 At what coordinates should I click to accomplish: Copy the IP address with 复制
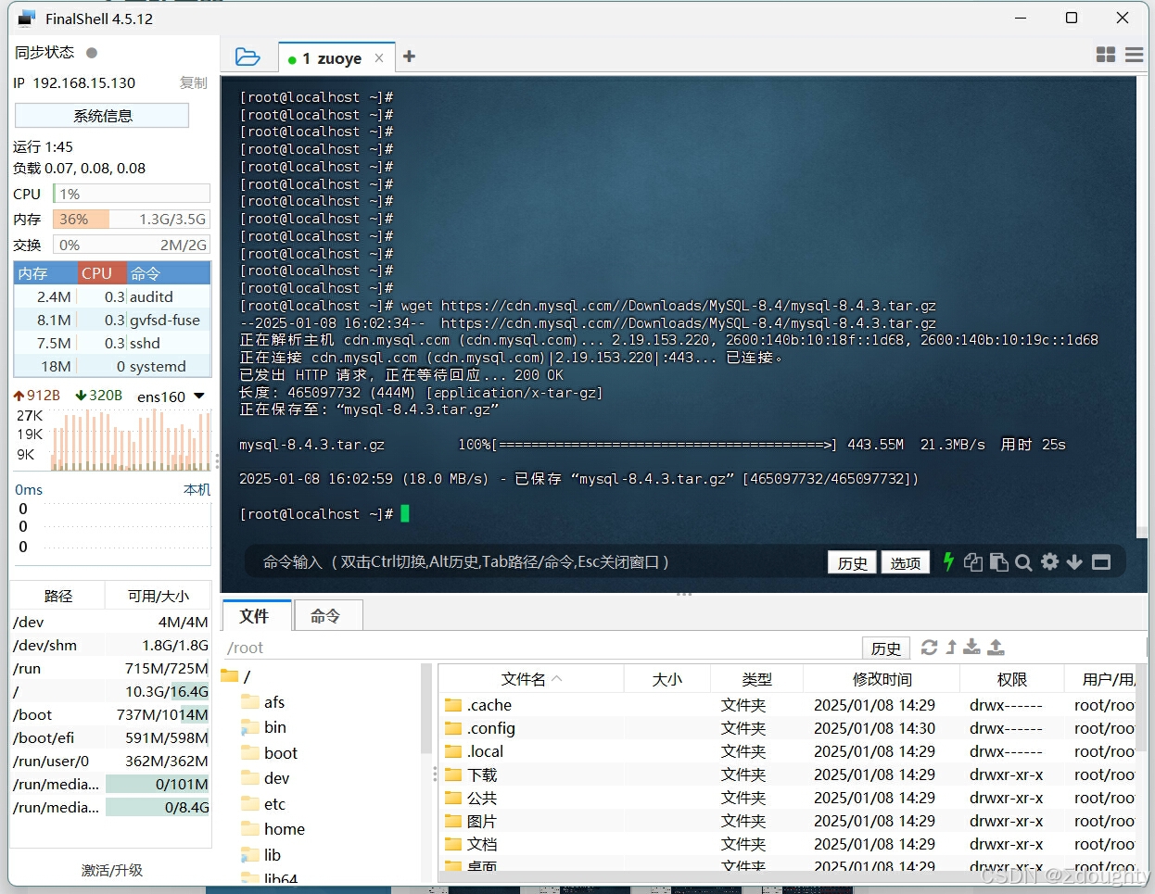pyautogui.click(x=194, y=82)
